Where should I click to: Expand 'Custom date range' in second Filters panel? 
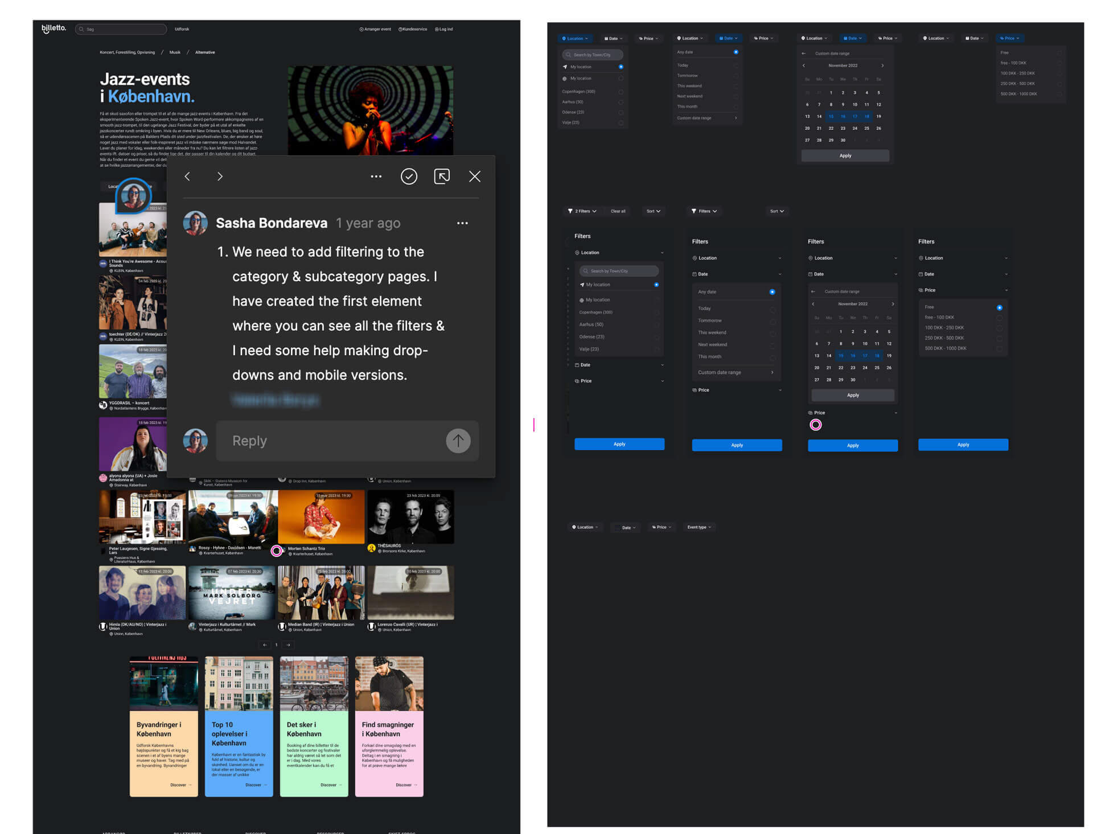[737, 372]
